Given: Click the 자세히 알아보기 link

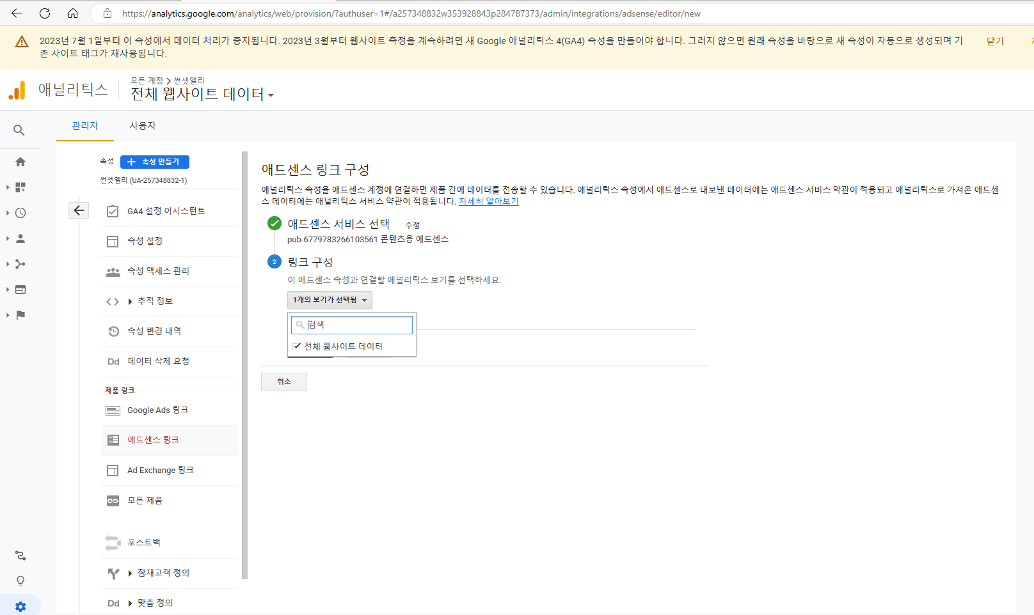Looking at the screenshot, I should point(488,201).
